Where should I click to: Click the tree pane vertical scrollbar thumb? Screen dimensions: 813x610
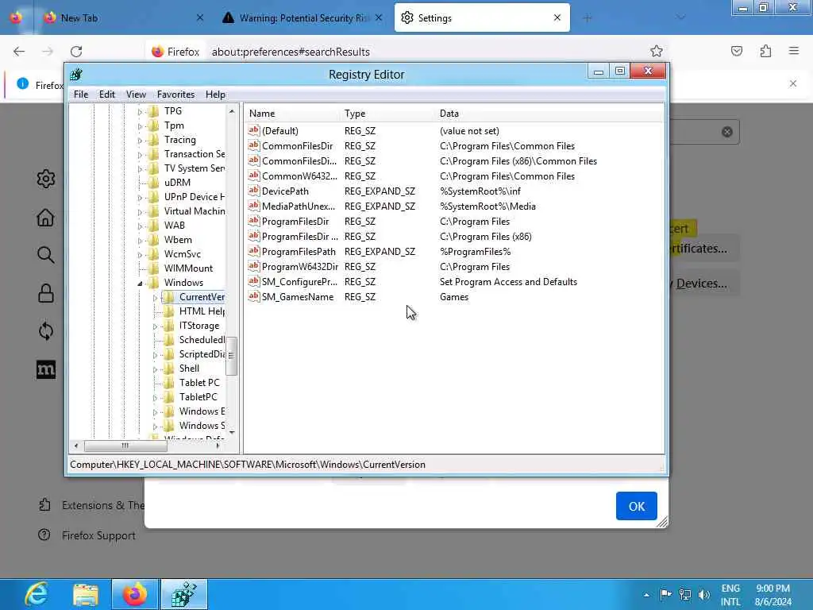[231, 356]
